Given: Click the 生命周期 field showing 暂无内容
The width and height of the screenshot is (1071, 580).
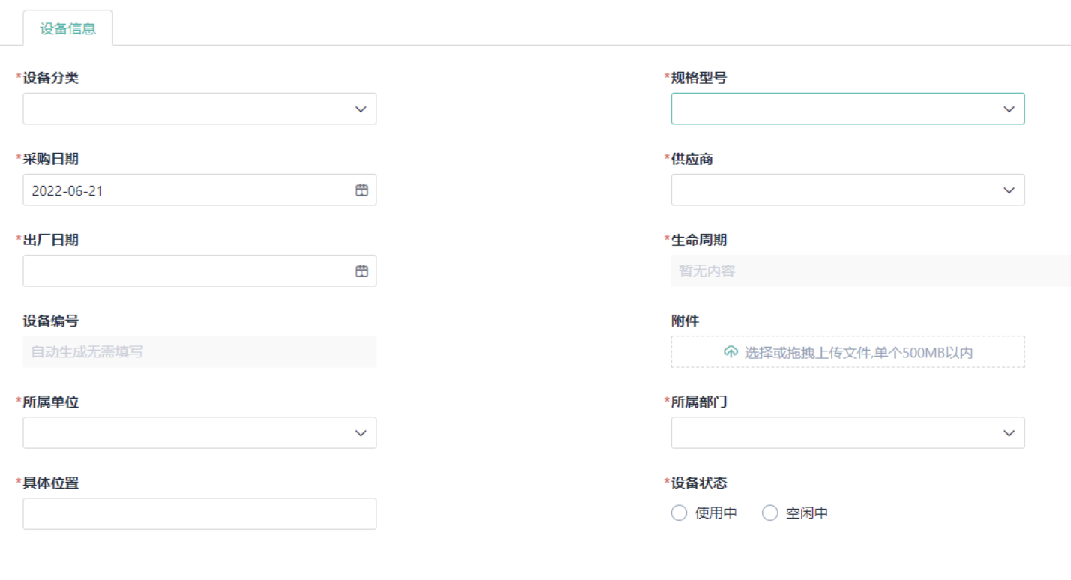Looking at the screenshot, I should tap(847, 271).
